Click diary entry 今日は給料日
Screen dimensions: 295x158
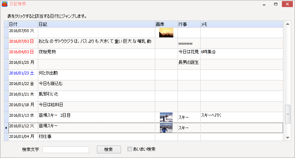pyautogui.click(x=97, y=107)
